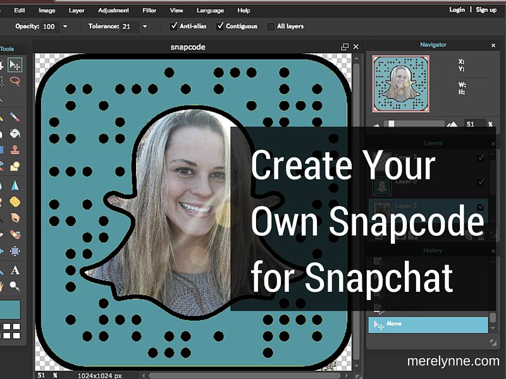Maximize the snapcode document window

pyautogui.click(x=345, y=47)
